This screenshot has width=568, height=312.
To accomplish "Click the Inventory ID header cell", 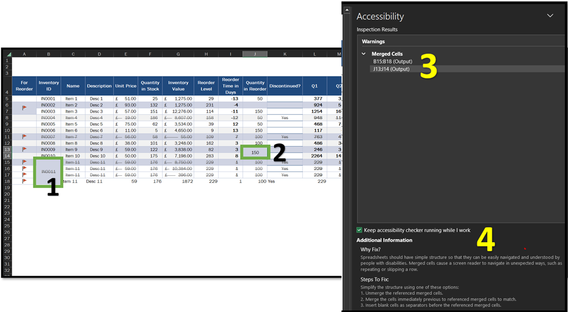I will pos(48,86).
